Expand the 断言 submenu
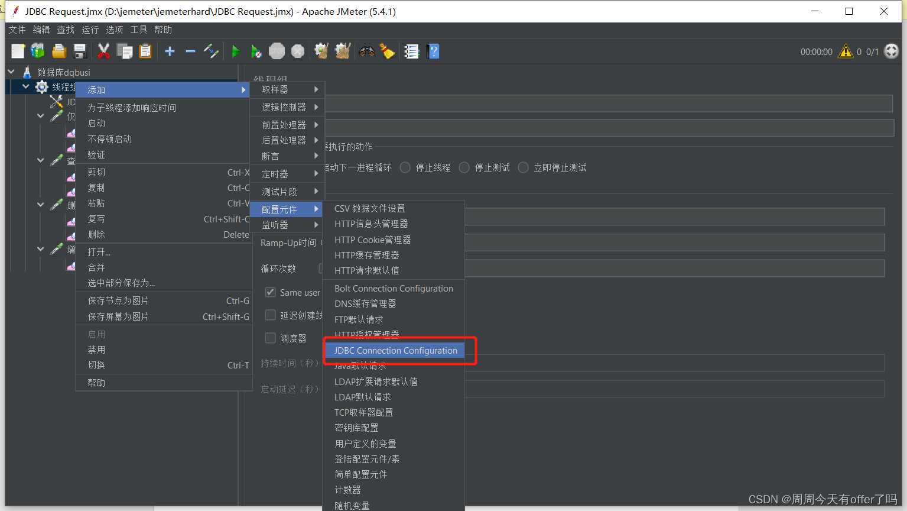This screenshot has width=907, height=511. (287, 156)
